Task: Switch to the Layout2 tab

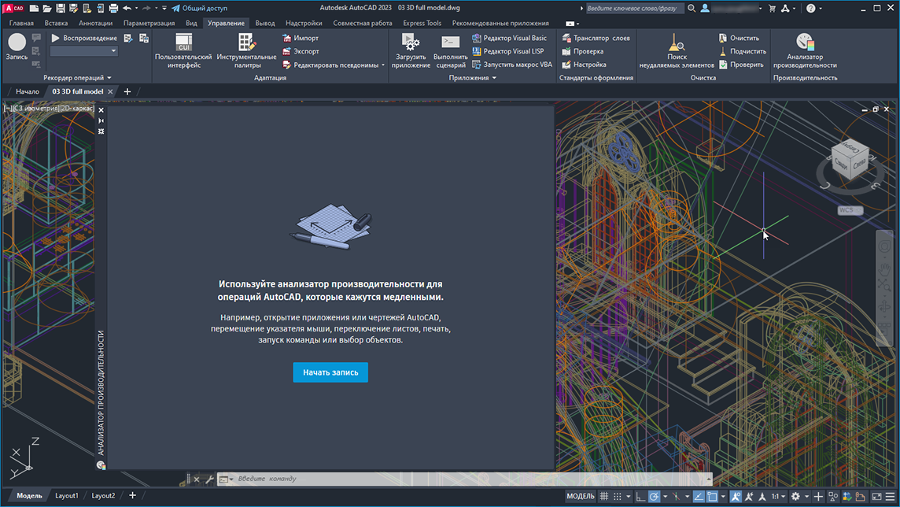Action: pyautogui.click(x=103, y=495)
